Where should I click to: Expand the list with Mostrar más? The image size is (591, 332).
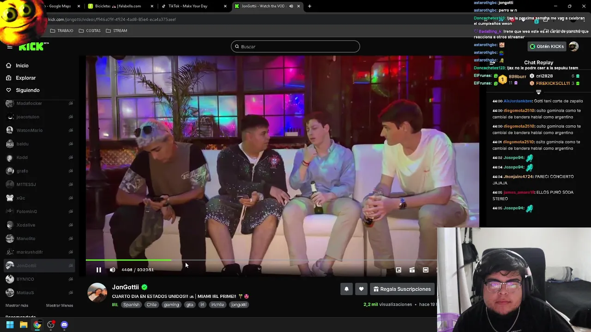click(x=17, y=305)
